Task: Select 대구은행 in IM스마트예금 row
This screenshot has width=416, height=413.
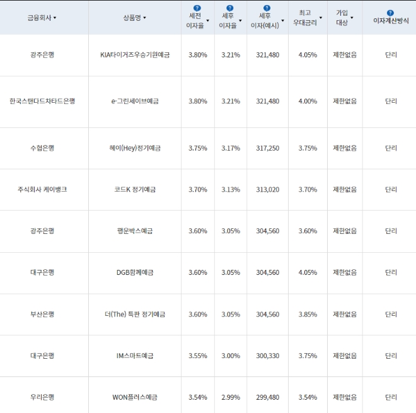Action: 42,356
